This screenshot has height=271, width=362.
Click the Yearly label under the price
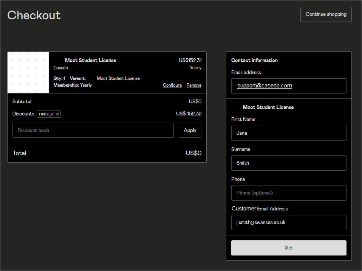click(195, 68)
